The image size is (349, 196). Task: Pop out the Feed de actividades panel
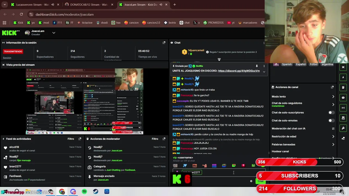80,139
